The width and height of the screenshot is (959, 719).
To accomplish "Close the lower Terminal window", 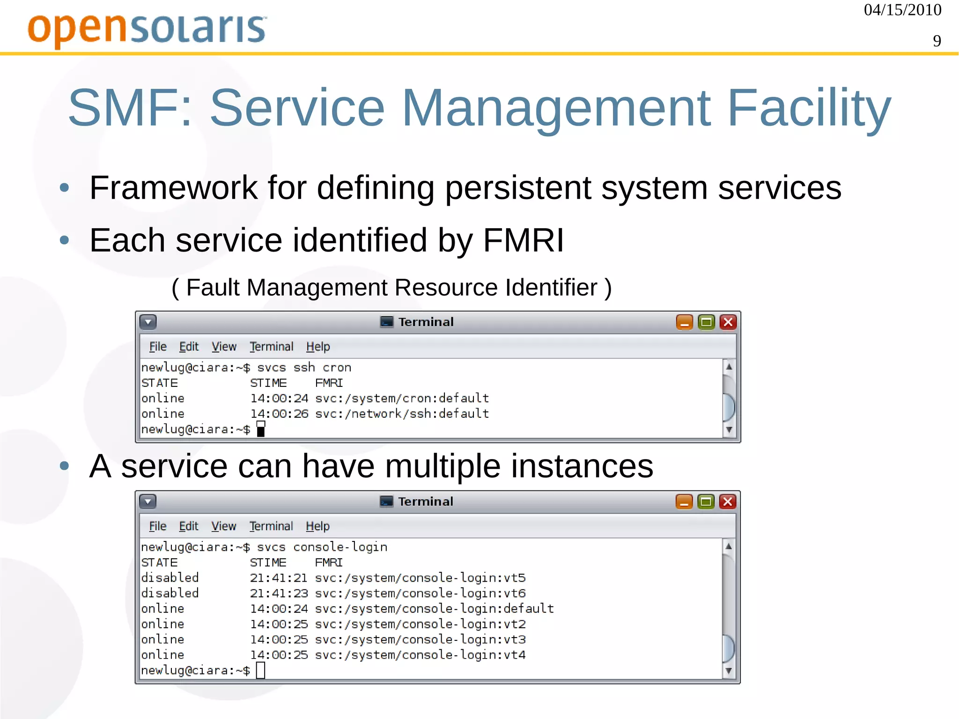I will pyautogui.click(x=728, y=502).
